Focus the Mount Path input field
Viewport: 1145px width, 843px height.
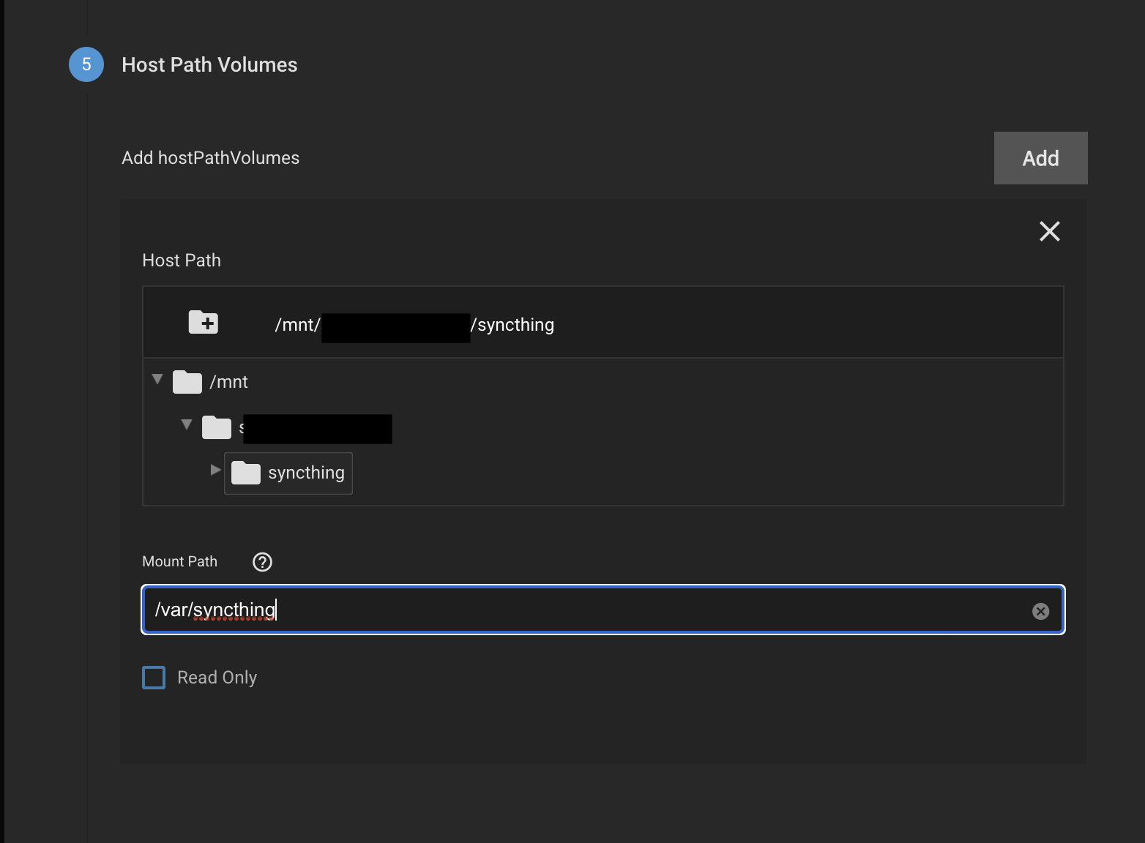click(x=586, y=610)
